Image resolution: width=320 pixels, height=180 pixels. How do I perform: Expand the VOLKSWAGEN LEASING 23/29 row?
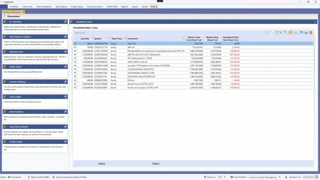pos(75,73)
